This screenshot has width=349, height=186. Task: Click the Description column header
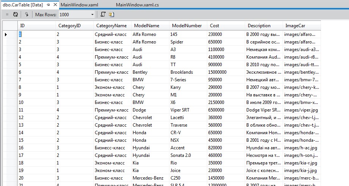264,26
